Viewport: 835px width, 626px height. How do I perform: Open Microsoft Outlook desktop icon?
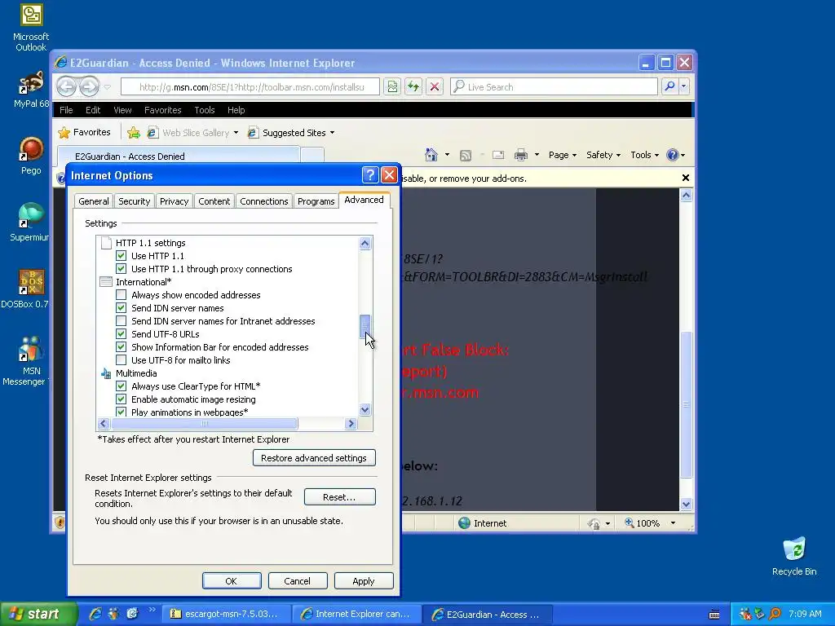tap(31, 28)
